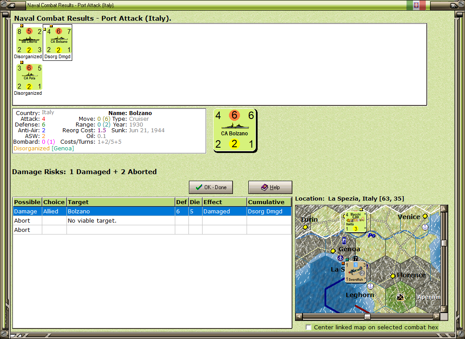Click the 'Allied' choice cell
This screenshot has width=465, height=339.
click(x=54, y=211)
